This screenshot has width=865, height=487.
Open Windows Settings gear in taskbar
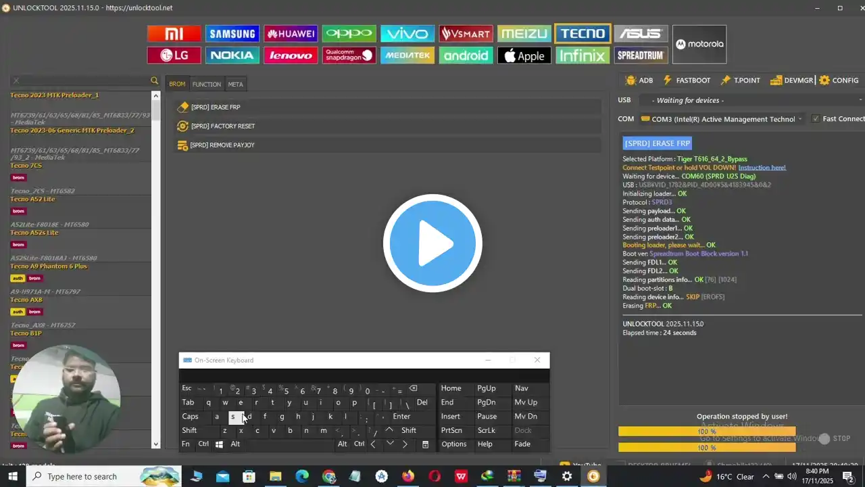click(x=567, y=477)
